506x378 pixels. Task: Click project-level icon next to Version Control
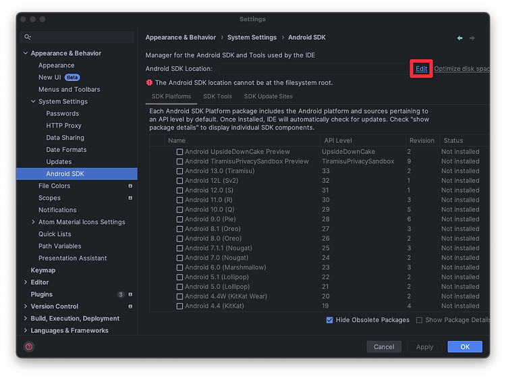[x=130, y=306]
